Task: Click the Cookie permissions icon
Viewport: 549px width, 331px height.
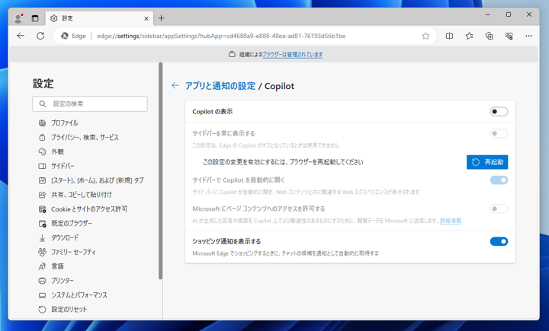Action: click(x=42, y=209)
